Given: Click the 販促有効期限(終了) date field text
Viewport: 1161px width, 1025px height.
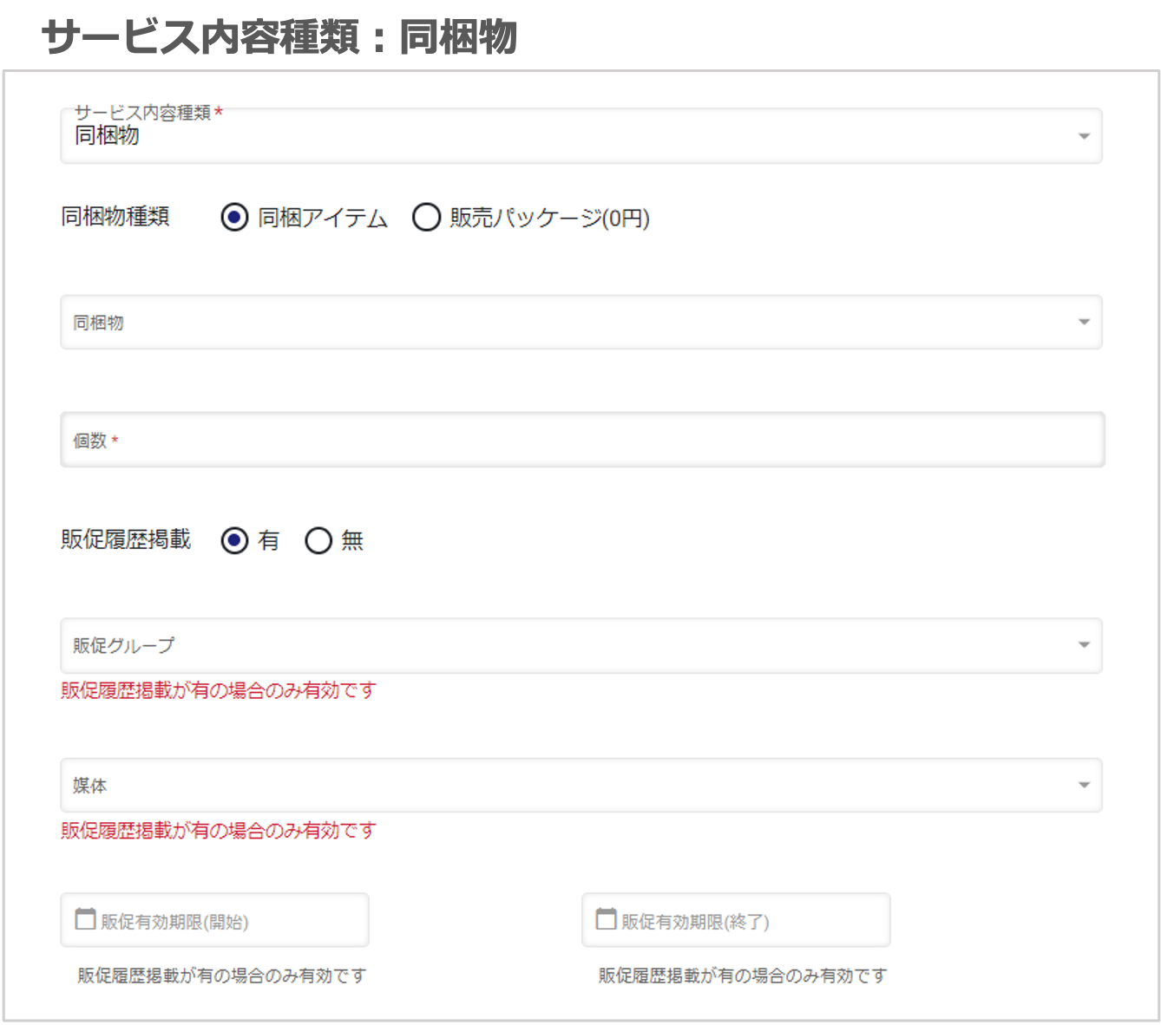Looking at the screenshot, I should click(695, 922).
